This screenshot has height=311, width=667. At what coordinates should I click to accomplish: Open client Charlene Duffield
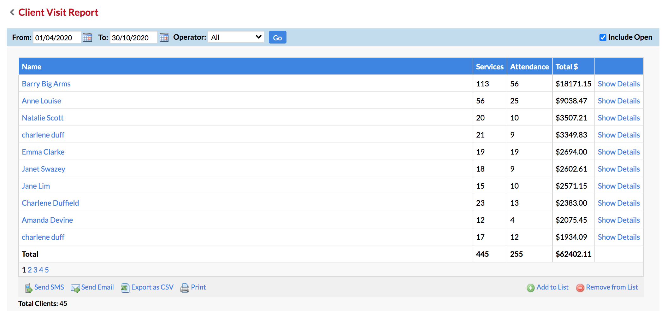[x=50, y=203]
